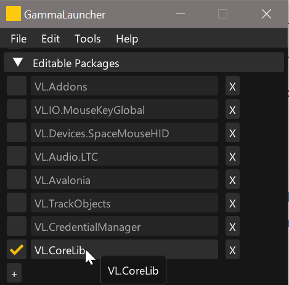The height and width of the screenshot is (285, 289).
Task: Click the X next to VL.Audio.LTC
Action: 232,156
